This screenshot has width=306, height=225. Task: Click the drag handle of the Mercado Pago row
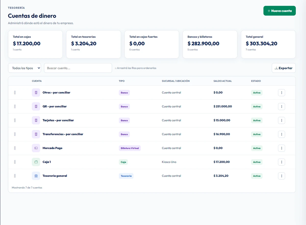[15, 148]
